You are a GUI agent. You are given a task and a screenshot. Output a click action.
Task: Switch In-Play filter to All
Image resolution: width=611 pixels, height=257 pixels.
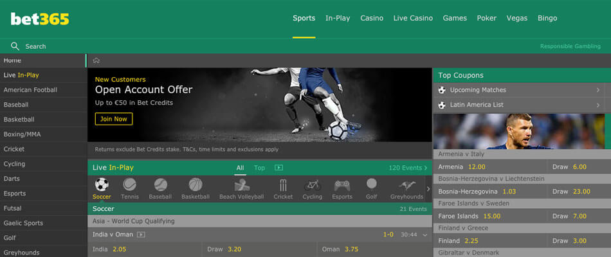240,168
